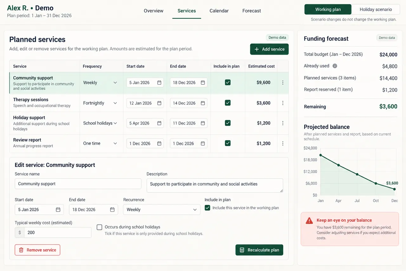Toggle Include this service in the working plan
The height and width of the screenshot is (271, 406).
tap(207, 208)
